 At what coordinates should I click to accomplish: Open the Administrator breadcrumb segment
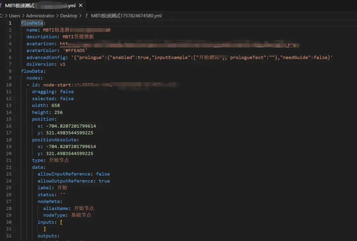tap(40, 16)
